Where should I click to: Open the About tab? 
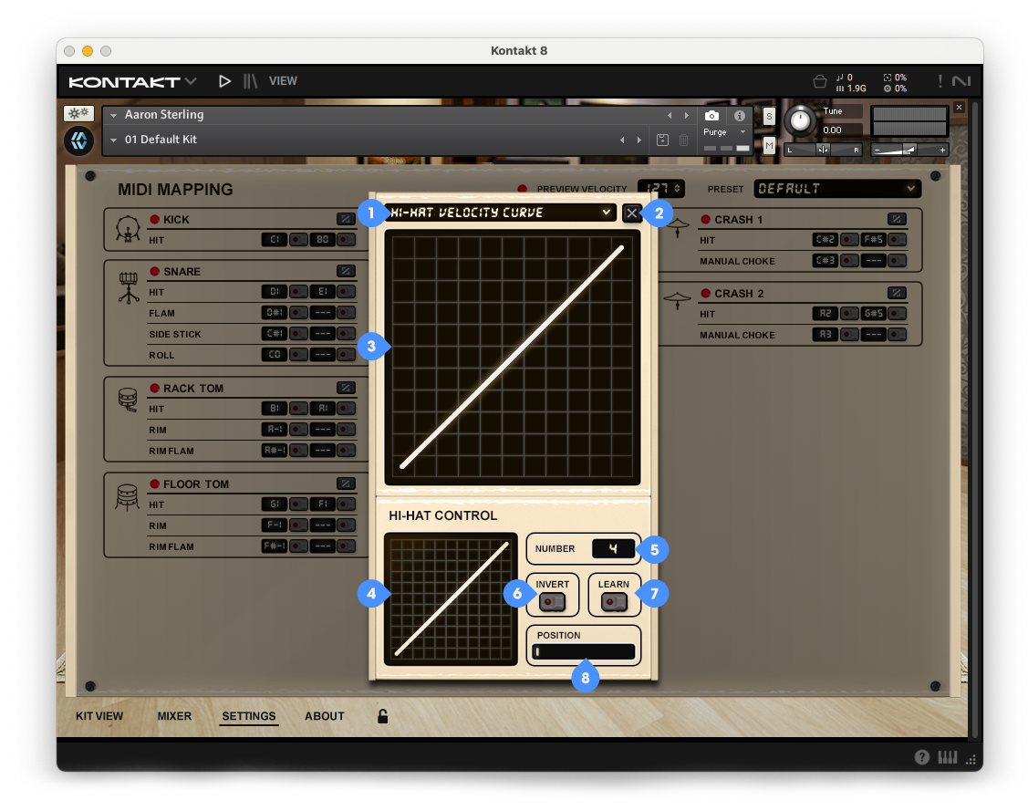(x=325, y=716)
